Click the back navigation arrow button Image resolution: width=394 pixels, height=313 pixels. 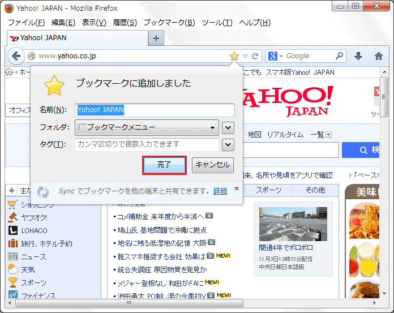pos(16,56)
